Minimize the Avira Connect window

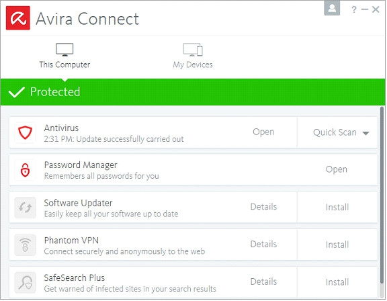365,9
